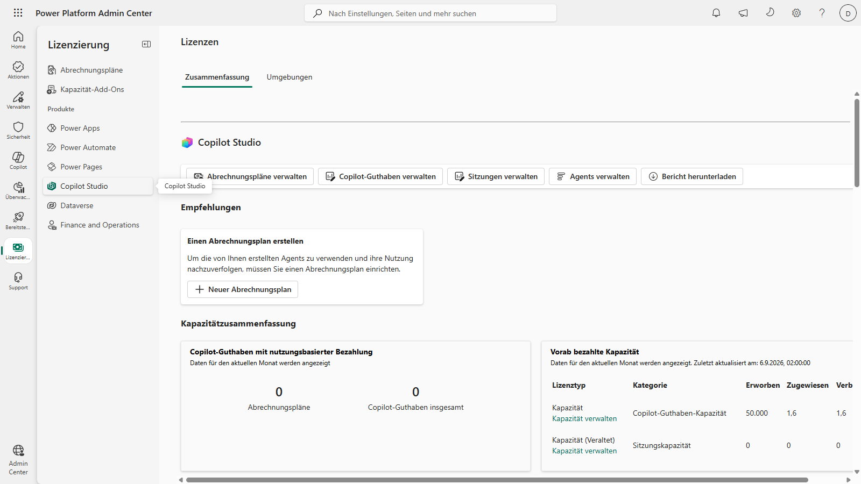The height and width of the screenshot is (484, 861).
Task: Click the scroll right arrow
Action: coord(849,480)
